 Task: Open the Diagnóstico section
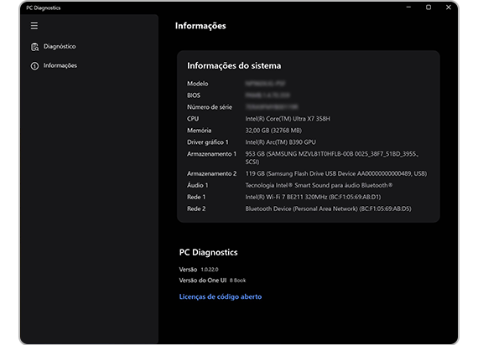click(x=60, y=46)
